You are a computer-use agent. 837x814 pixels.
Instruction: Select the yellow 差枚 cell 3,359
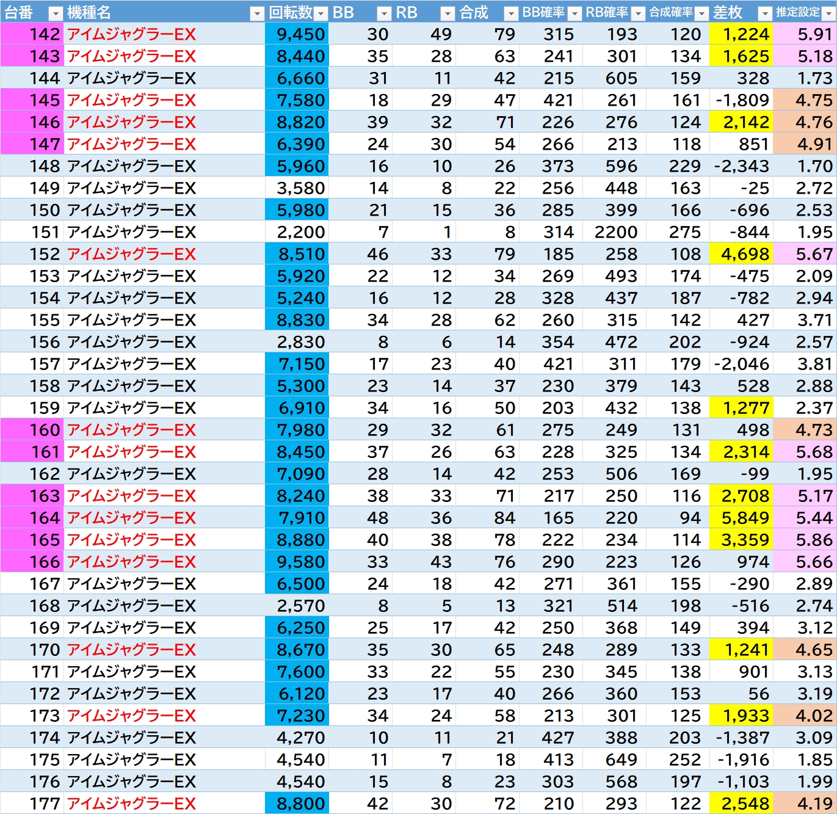741,540
